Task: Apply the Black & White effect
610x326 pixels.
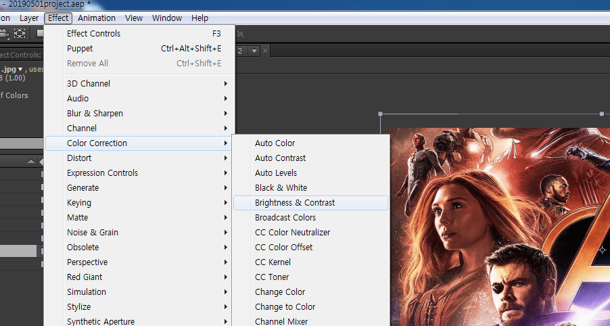Action: click(311, 188)
